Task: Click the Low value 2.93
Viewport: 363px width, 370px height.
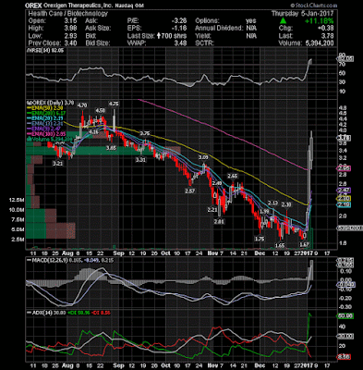Action: click(71, 36)
